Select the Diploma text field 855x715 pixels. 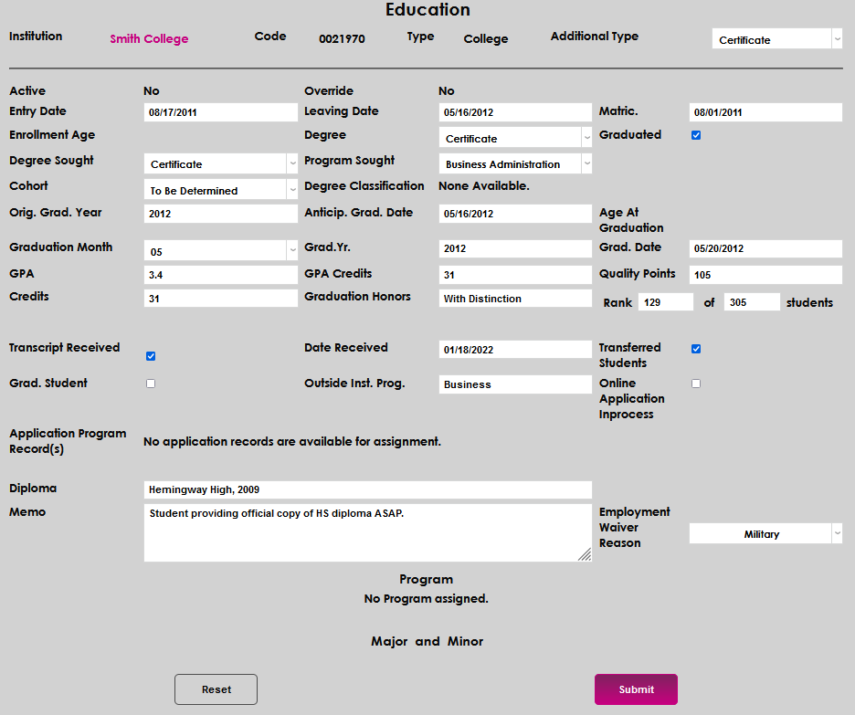coord(367,490)
